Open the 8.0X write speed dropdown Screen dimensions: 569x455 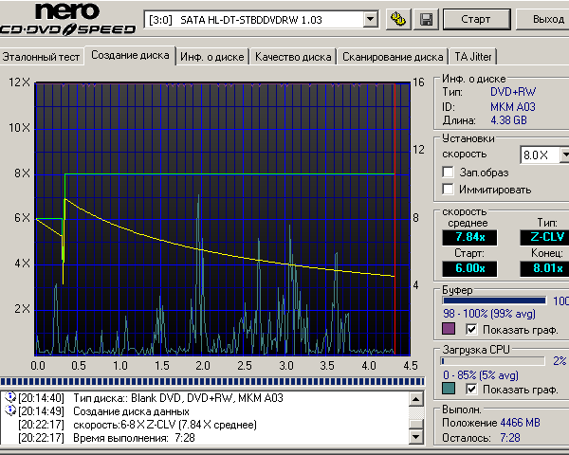564,155
